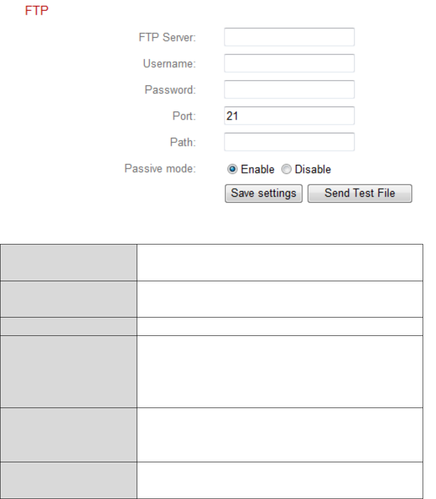Viewport: 436px width, 499px height.
Task: Click into the Password field
Action: pyautogui.click(x=289, y=90)
